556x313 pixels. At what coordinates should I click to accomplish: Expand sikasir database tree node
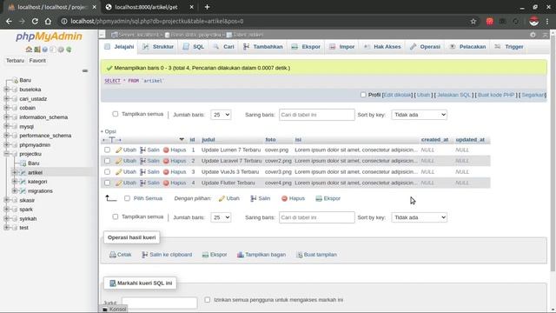(x=6, y=200)
